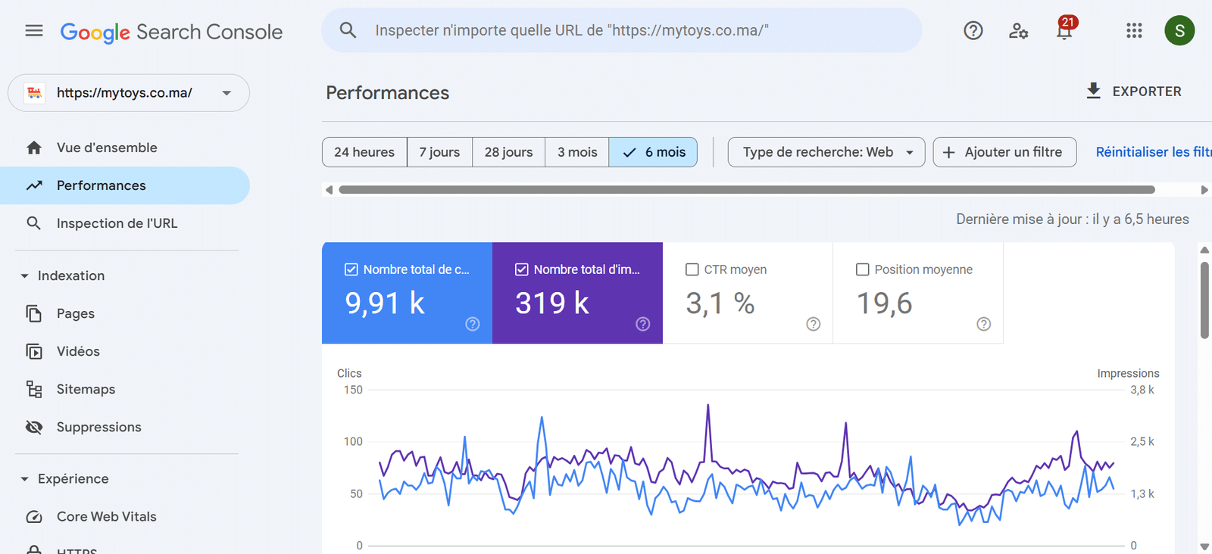Select the 7 jours date range

pos(440,152)
